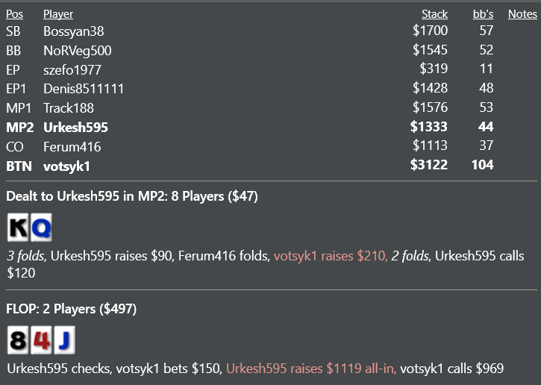The image size is (541, 385).
Task: Click the bold Urkesh595 player name
Action: [75, 128]
